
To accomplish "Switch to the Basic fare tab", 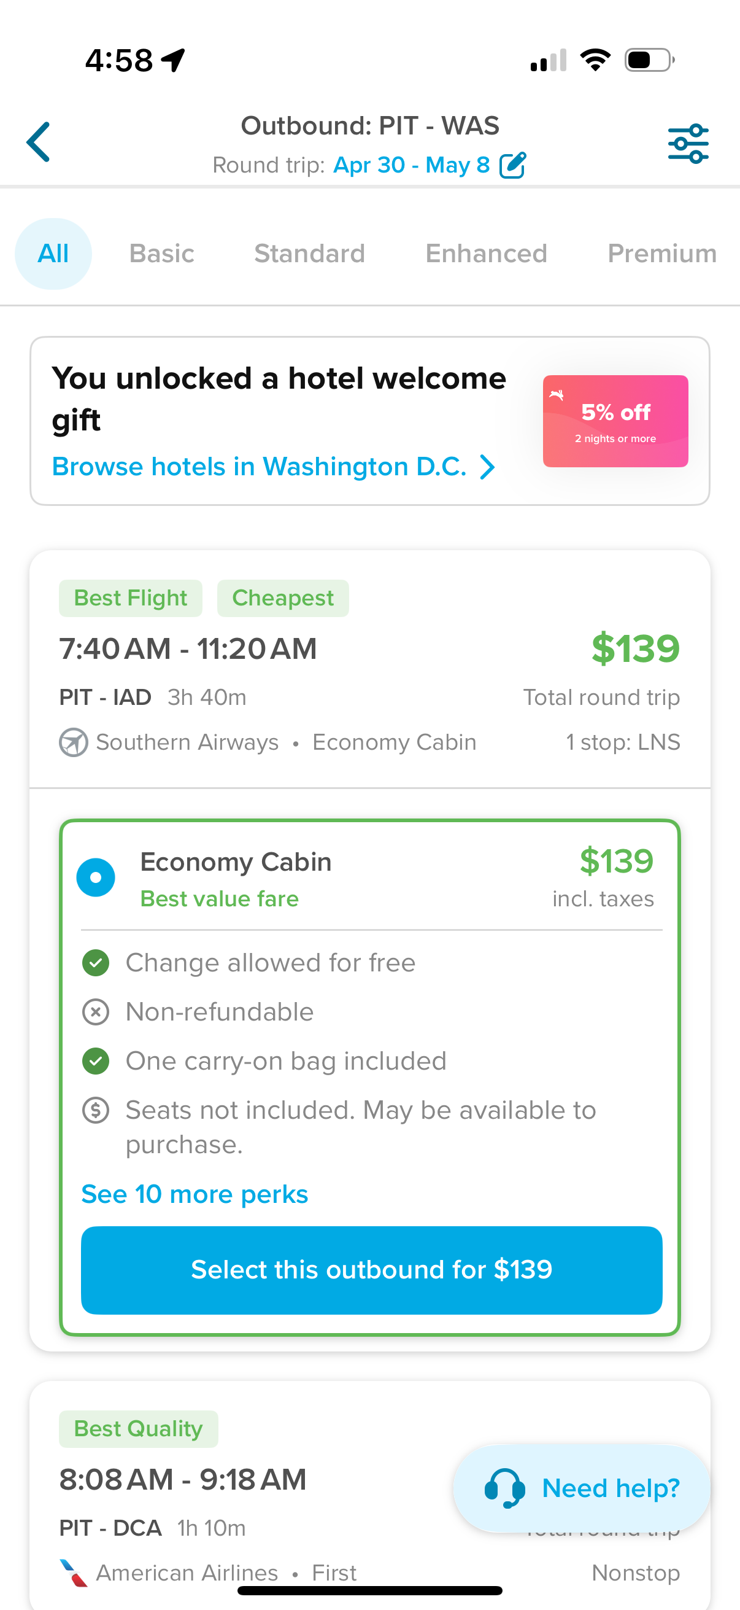I will click(162, 254).
